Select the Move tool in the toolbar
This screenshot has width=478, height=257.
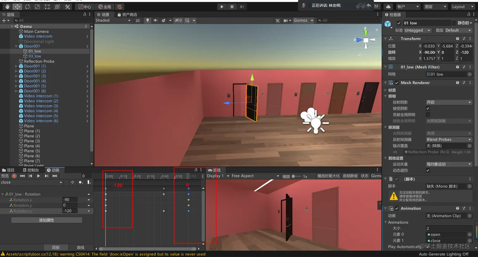pos(17,7)
